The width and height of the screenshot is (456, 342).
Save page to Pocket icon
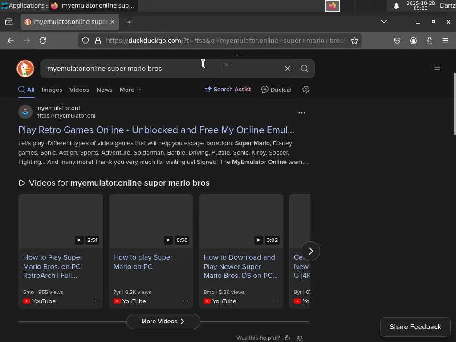(x=397, y=41)
